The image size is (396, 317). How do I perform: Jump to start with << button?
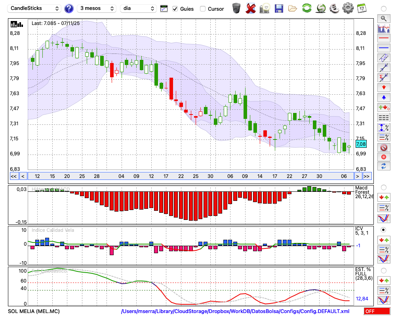point(13,176)
